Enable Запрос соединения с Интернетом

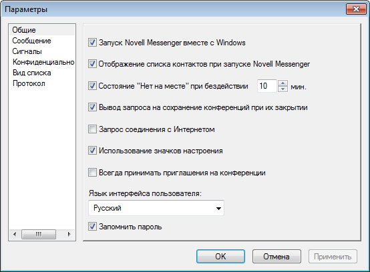click(92, 129)
